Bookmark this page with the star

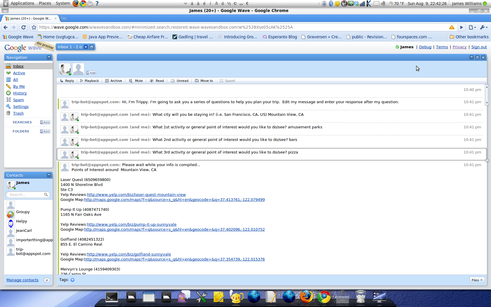34,27
